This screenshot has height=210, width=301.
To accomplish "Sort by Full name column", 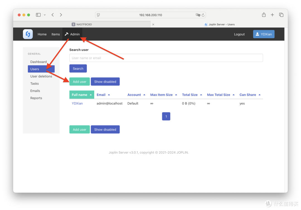I will [x=82, y=95].
